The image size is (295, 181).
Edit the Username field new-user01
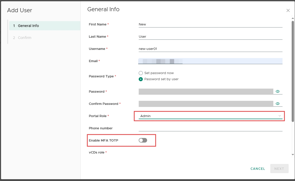point(210,49)
